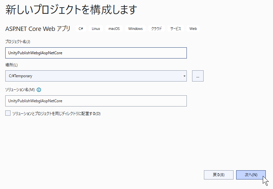Click the 次へ(N) button
This screenshot has width=273, height=189.
click(x=251, y=175)
